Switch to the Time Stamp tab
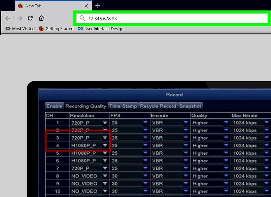The width and height of the screenshot is (271, 197). point(123,106)
